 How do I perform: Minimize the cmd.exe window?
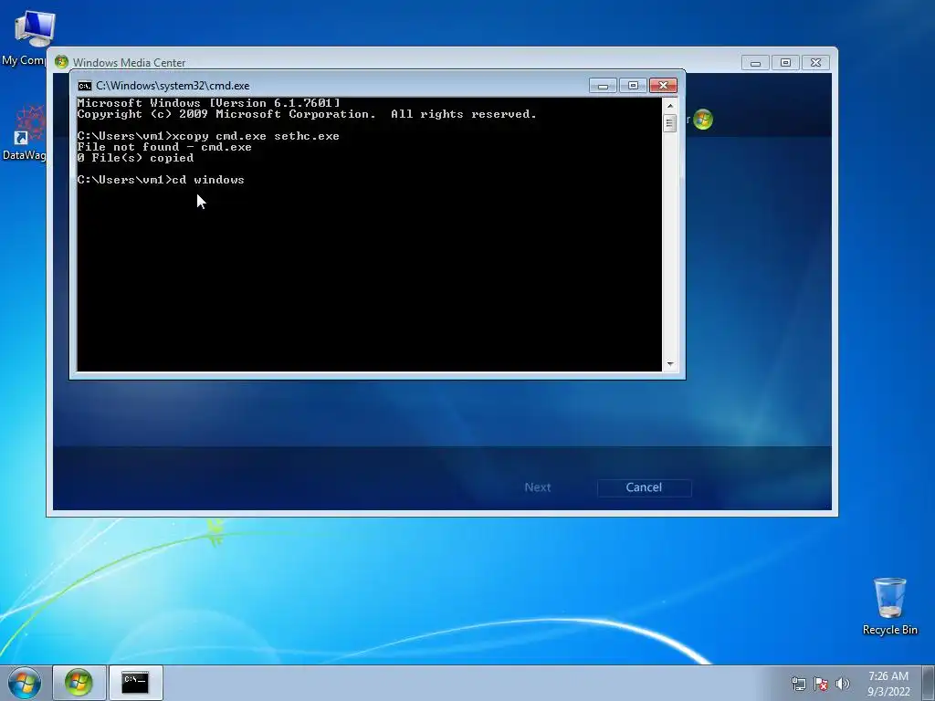(603, 86)
